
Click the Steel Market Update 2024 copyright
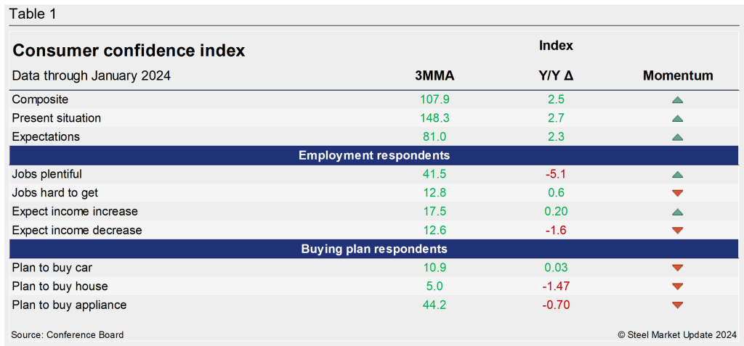click(676, 334)
